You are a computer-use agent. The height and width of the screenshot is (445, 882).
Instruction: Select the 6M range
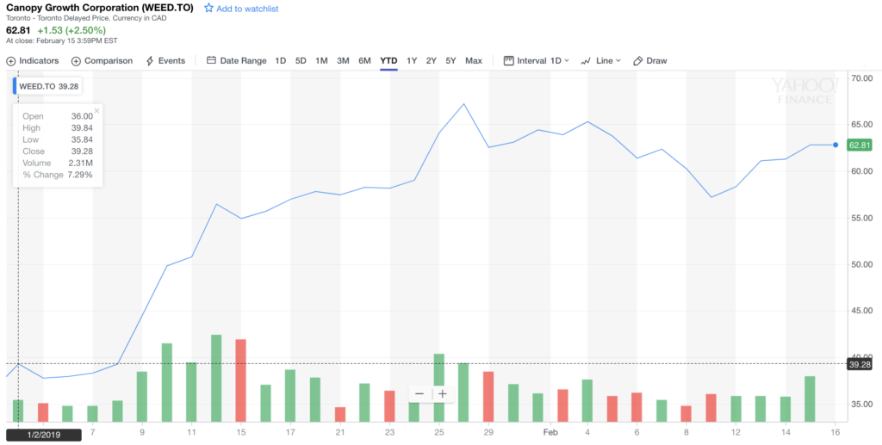pyautogui.click(x=364, y=60)
